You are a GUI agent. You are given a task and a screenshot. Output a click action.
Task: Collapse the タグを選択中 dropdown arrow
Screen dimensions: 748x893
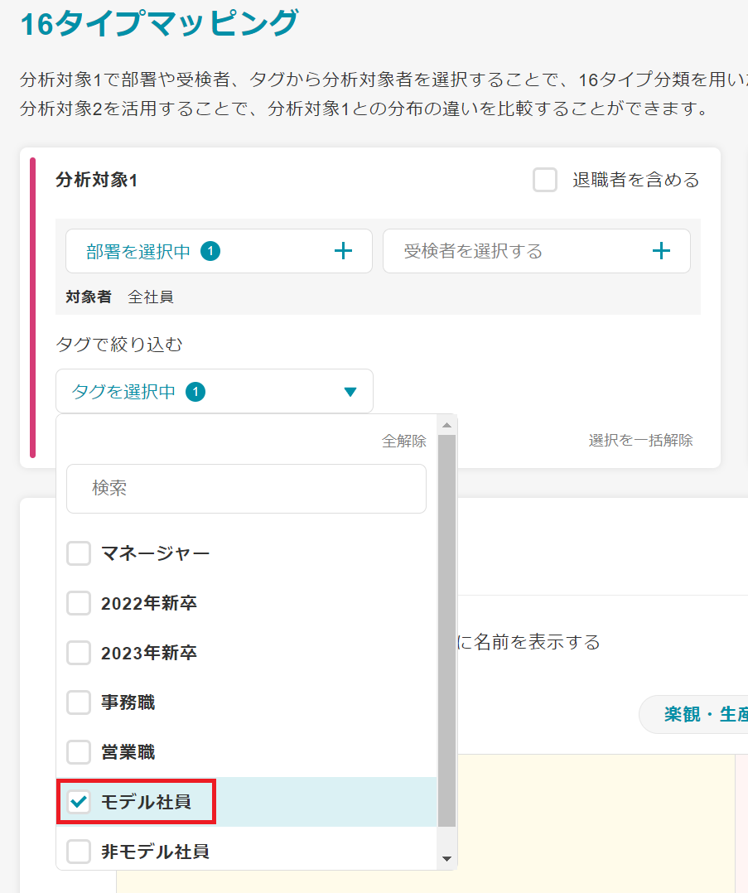pyautogui.click(x=350, y=392)
